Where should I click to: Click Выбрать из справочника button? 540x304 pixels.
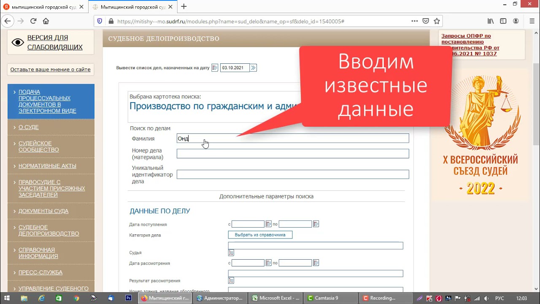coord(260,235)
